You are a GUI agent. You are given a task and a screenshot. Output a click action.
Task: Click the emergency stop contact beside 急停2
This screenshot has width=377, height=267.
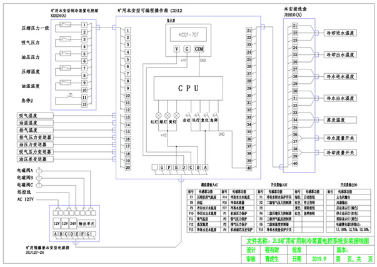pyautogui.click(x=70, y=96)
